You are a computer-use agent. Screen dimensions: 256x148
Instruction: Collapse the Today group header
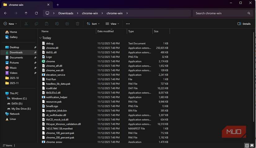[40, 38]
